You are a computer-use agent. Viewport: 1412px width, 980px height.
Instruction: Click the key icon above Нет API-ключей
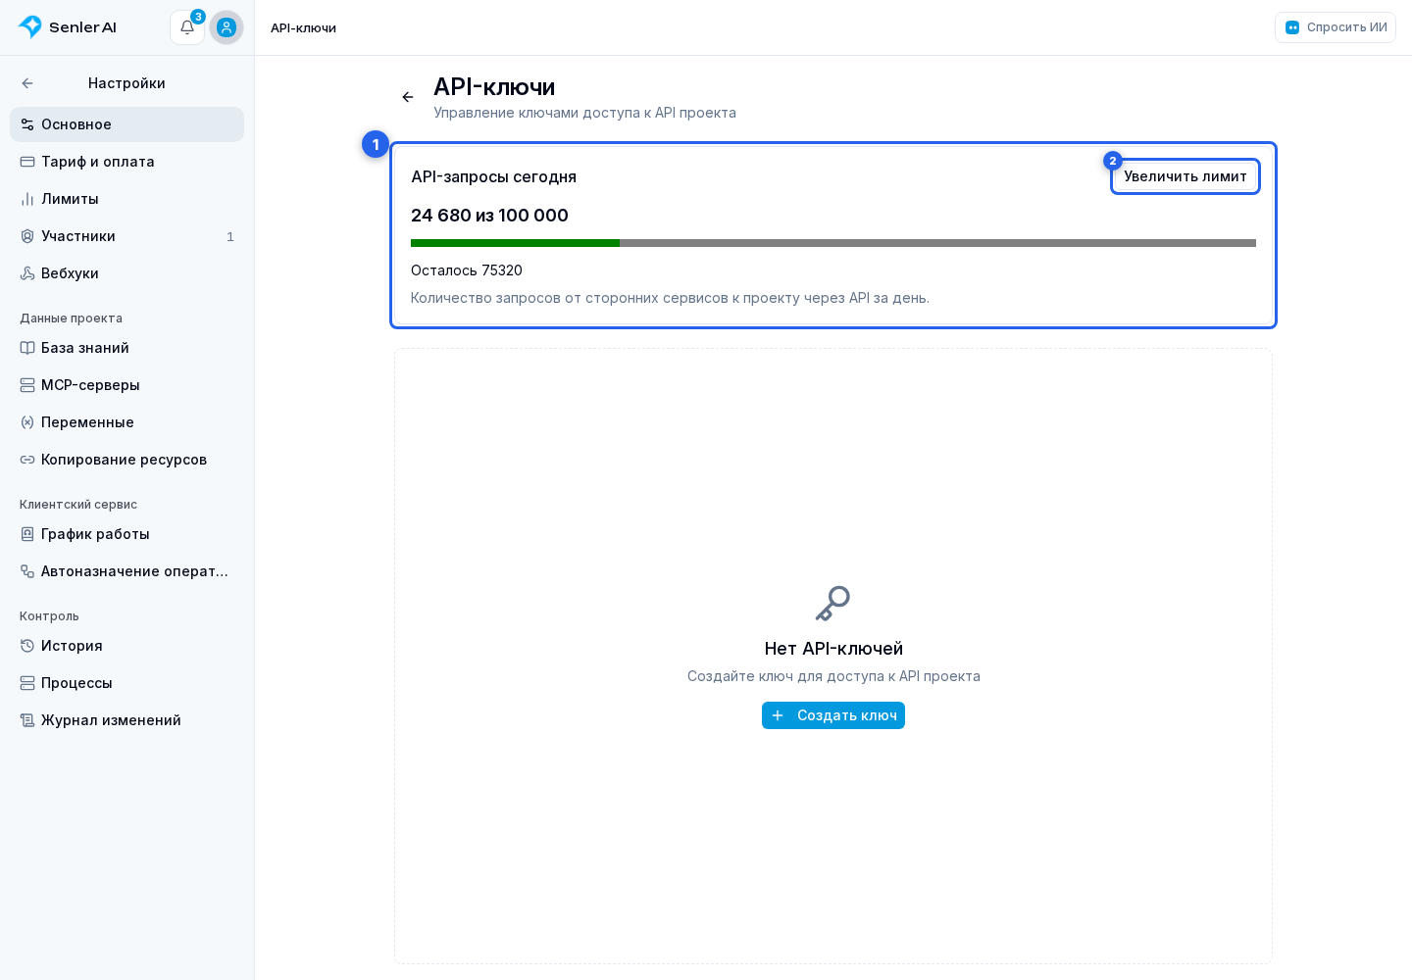[833, 604]
